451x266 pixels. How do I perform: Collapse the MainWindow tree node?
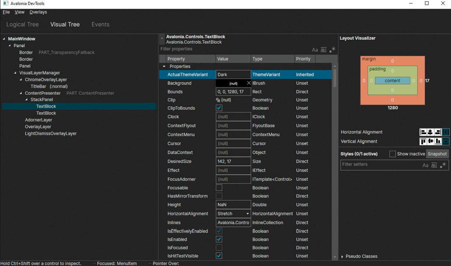(x=4, y=39)
